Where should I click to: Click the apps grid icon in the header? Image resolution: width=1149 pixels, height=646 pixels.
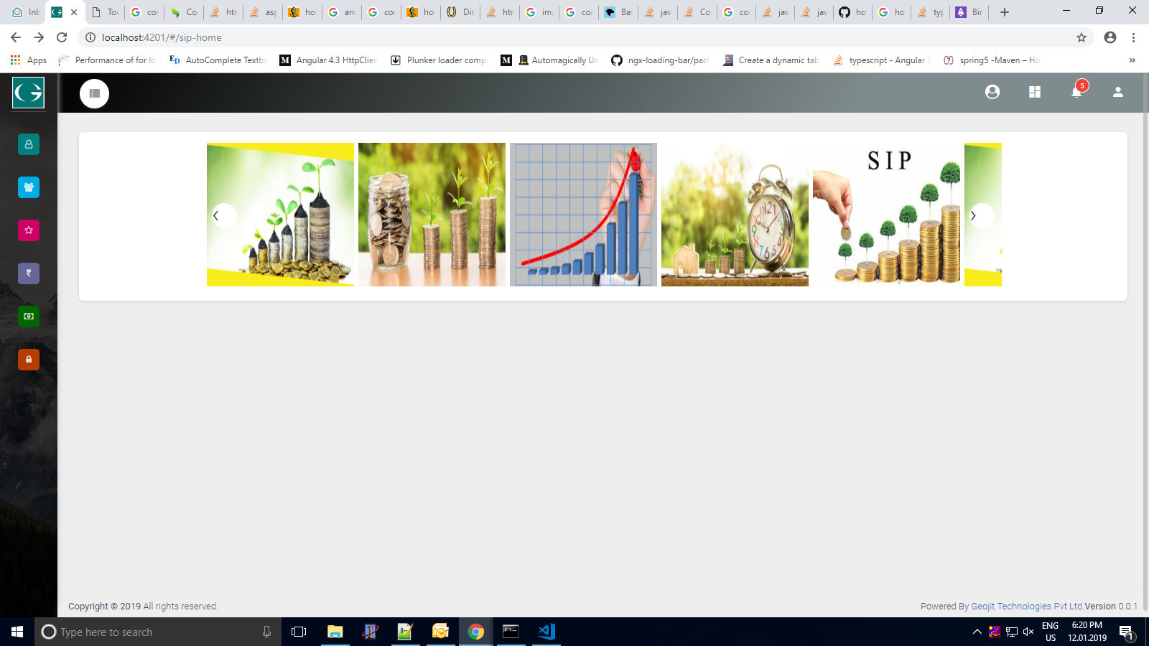[1034, 92]
